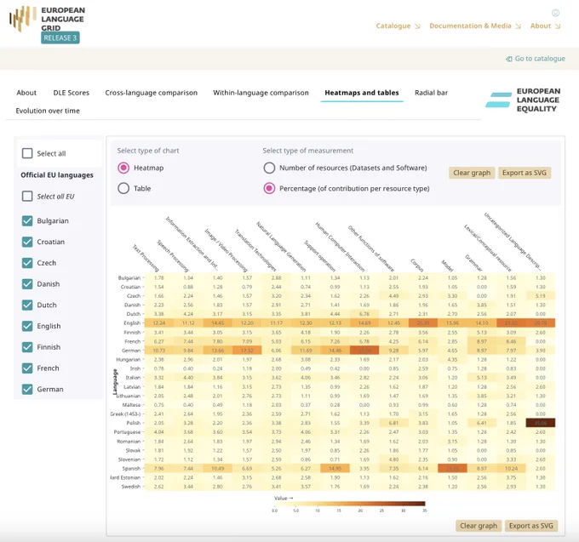Expand the About menu in header
Viewport: 579px width, 542px height.
click(546, 26)
